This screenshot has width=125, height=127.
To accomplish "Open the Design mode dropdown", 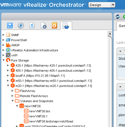I will point(102,5).
